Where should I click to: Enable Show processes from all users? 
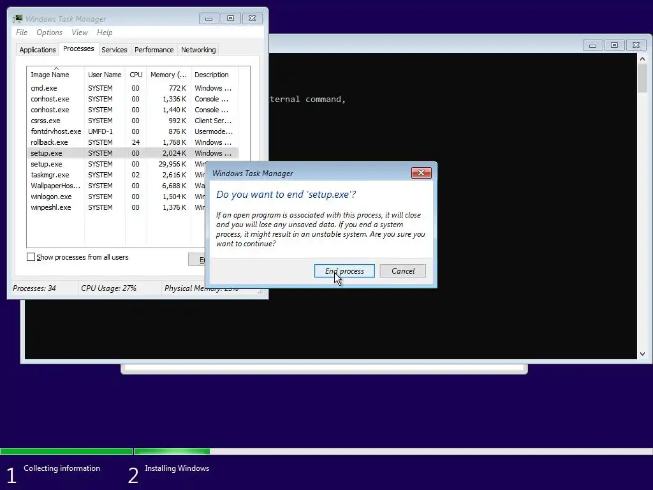pos(31,257)
